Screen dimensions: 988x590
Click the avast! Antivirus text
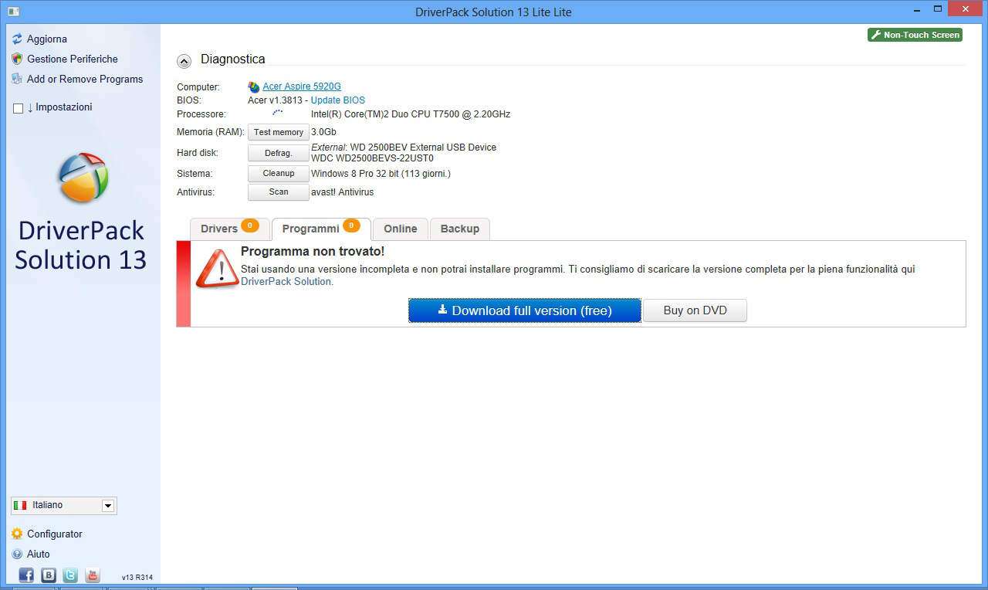tap(342, 192)
